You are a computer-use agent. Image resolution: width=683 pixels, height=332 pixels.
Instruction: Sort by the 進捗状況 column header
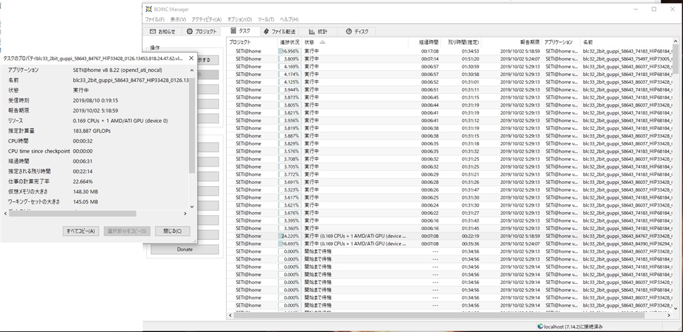tap(289, 42)
